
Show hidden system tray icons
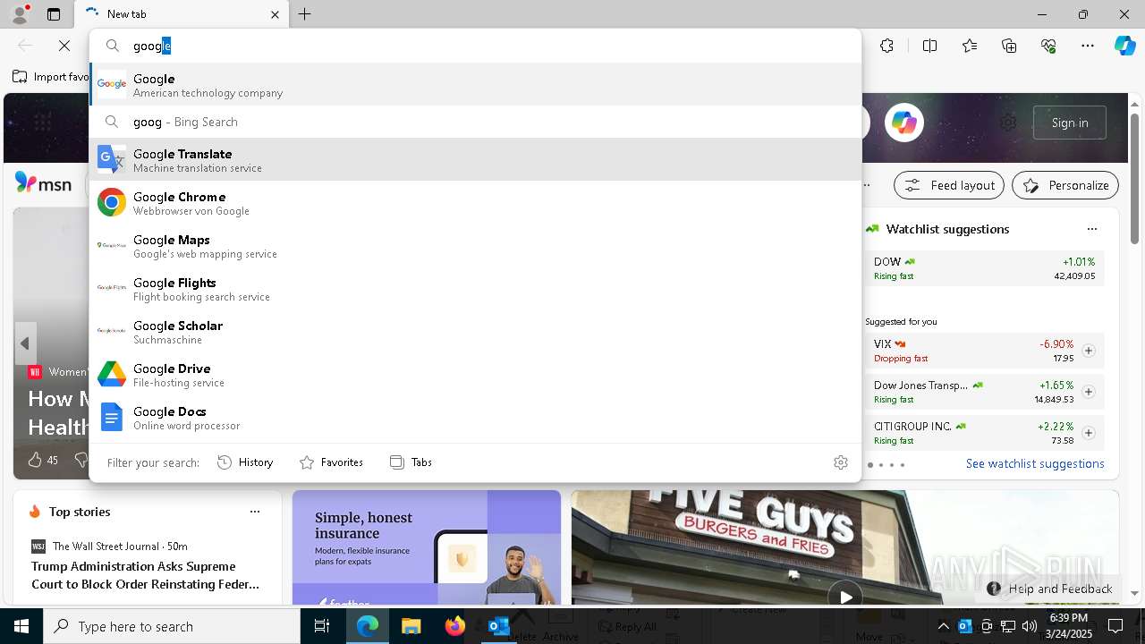coord(943,626)
